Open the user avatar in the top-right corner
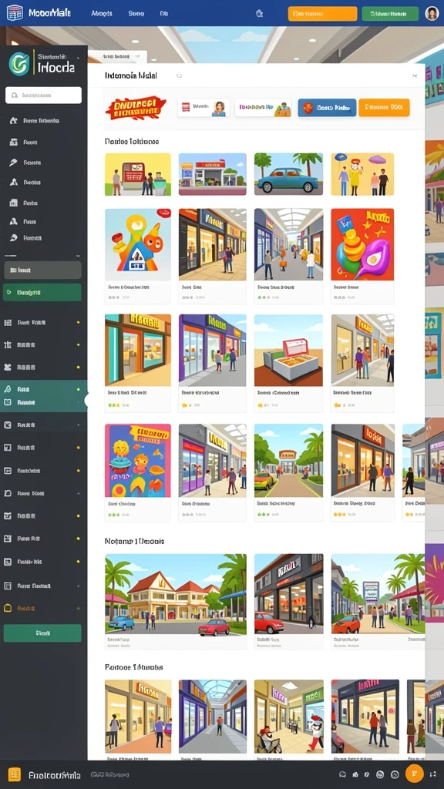444x789 pixels. (x=432, y=14)
